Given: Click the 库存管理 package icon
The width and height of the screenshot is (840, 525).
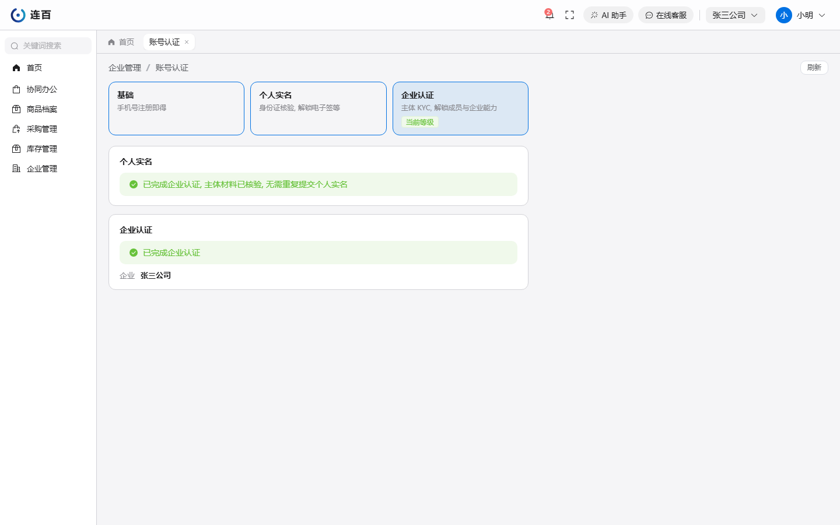Looking at the screenshot, I should pos(16,149).
